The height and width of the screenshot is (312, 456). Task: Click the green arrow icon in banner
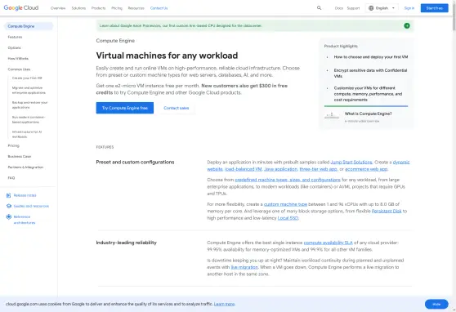407,25
